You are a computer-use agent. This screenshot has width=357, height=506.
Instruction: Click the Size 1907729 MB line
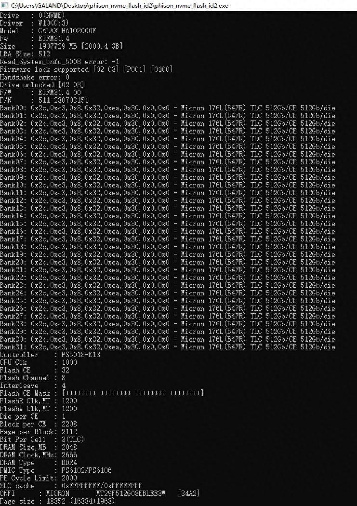61,46
